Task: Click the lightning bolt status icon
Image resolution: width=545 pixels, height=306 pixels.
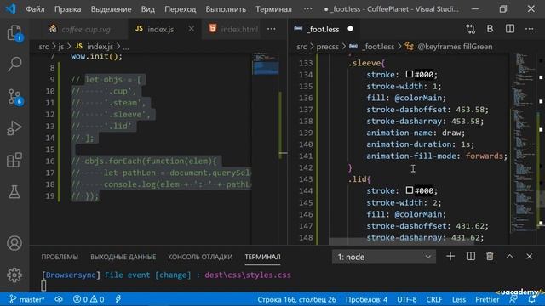Action: [118, 299]
